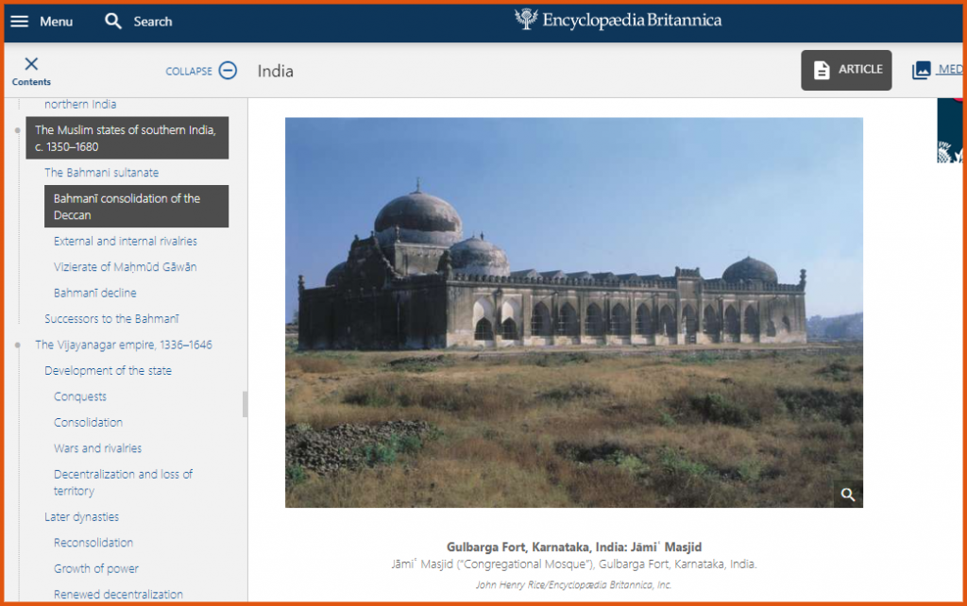Screen dimensions: 967x606
Task: Open Renewed decentralization section
Action: (x=118, y=595)
